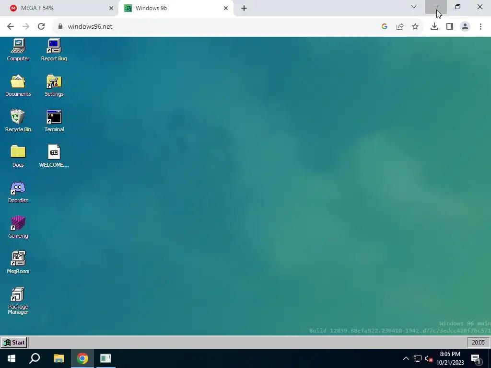Open Windows taskbar search

tap(35, 358)
